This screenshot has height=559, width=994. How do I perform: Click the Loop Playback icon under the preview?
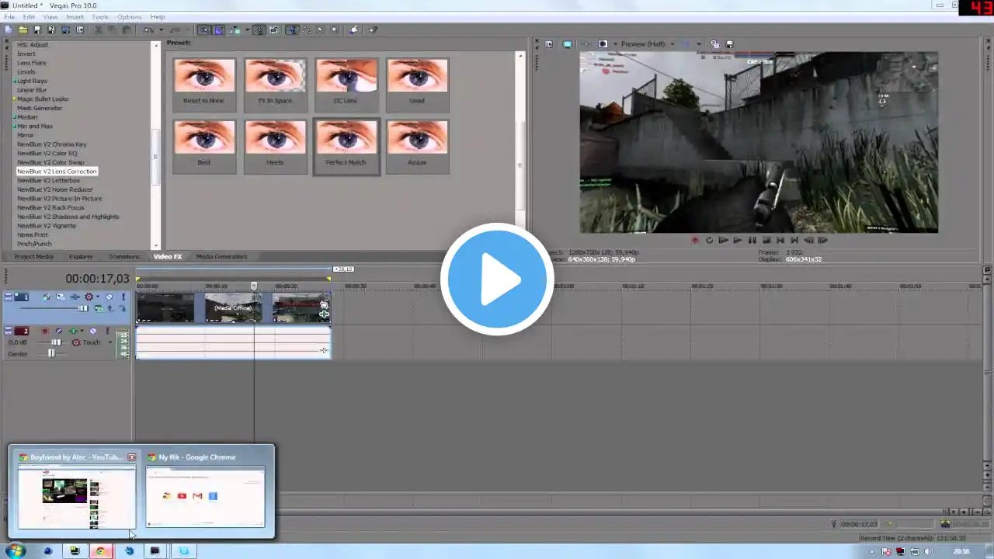tap(709, 241)
